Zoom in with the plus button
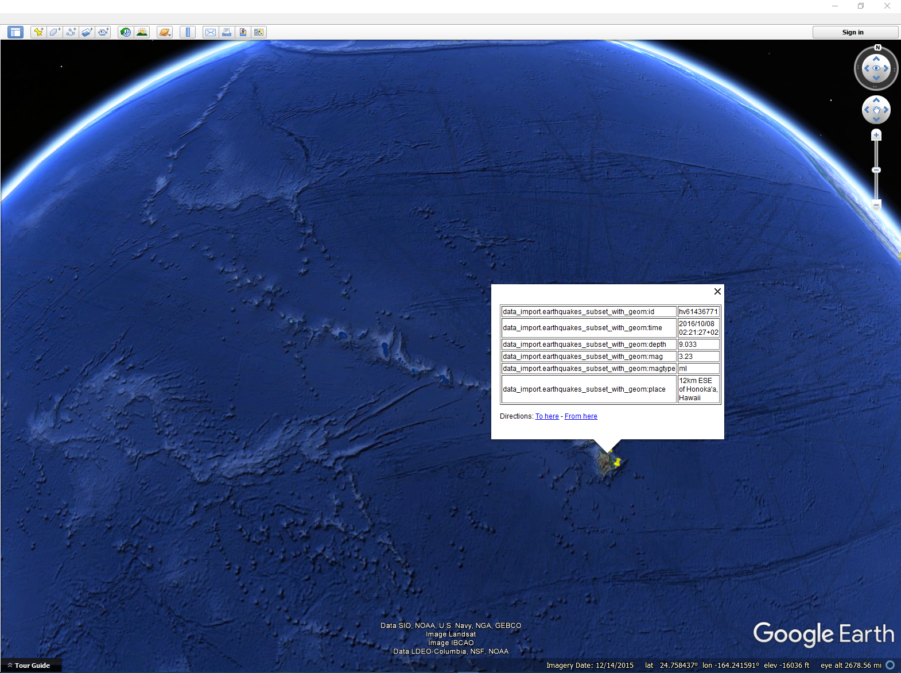 click(x=876, y=135)
